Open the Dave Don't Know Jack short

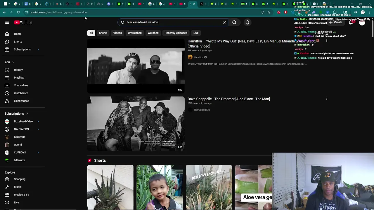click(x=209, y=187)
